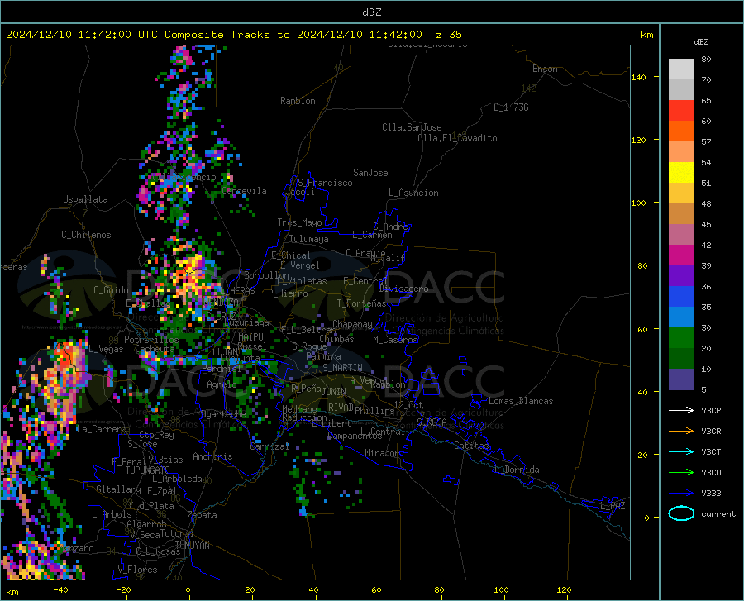Click the blue 35 dBZ color swatch
Viewport: 744px width, 601px height.
point(681,297)
